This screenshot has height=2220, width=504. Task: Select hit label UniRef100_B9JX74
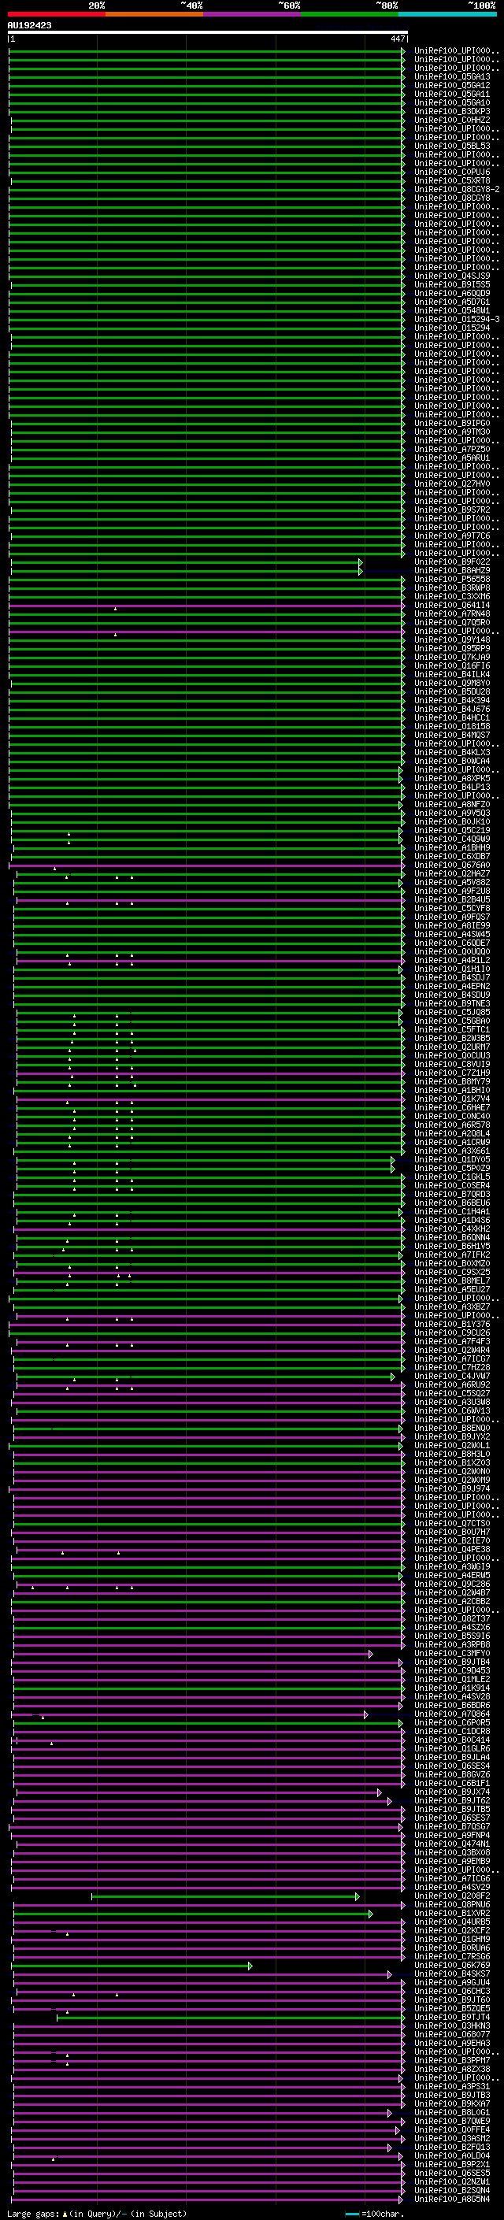(x=452, y=1792)
